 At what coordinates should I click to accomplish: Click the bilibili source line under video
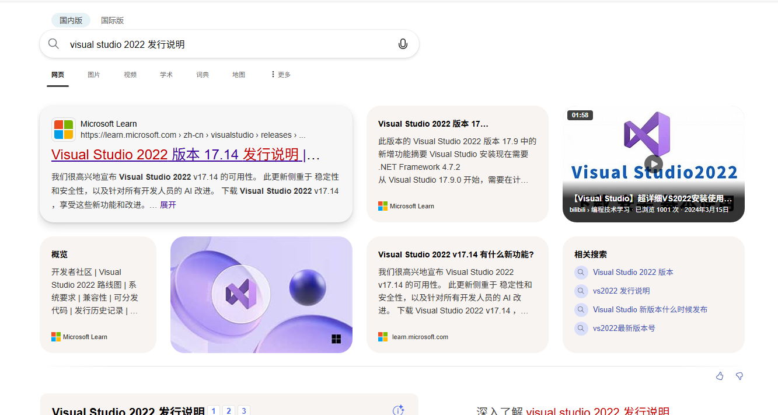click(x=650, y=210)
